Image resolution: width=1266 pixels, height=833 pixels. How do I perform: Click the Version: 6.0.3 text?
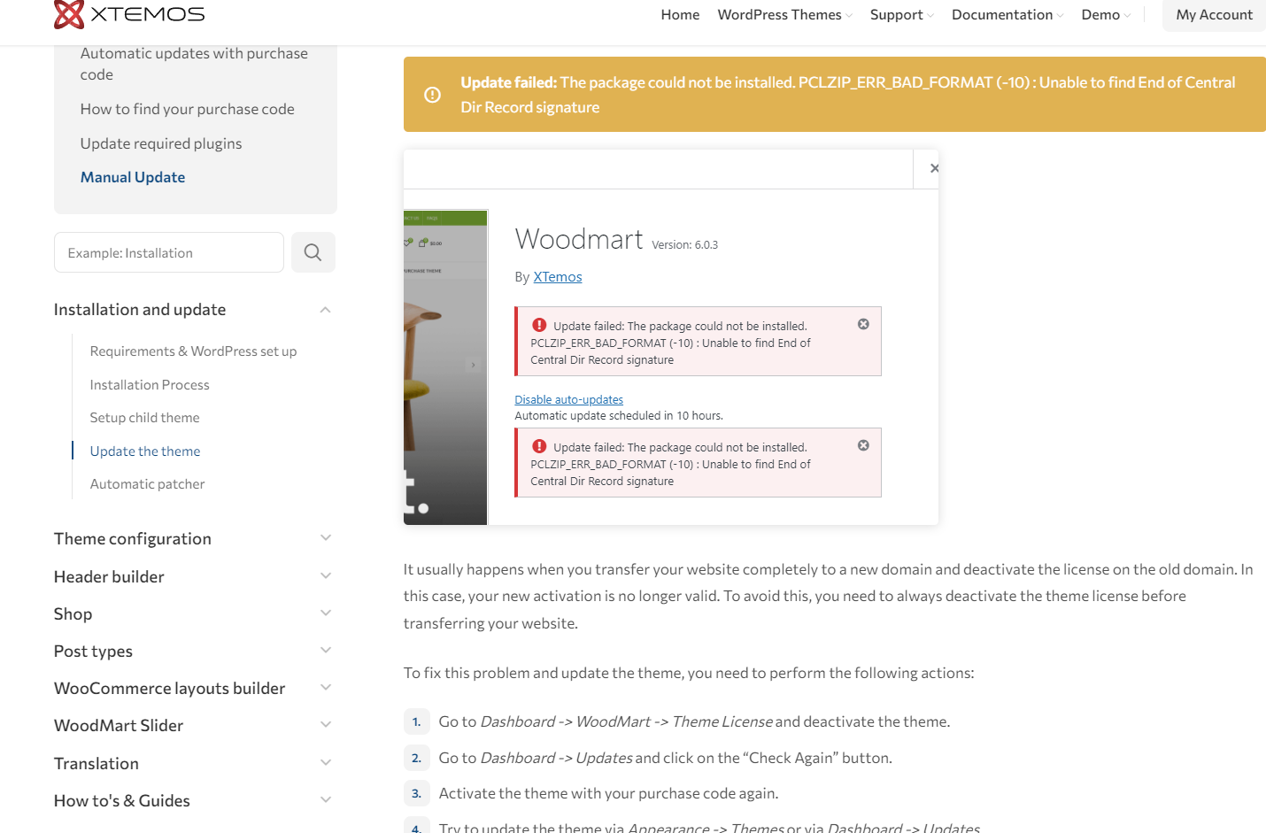pyautogui.click(x=684, y=245)
